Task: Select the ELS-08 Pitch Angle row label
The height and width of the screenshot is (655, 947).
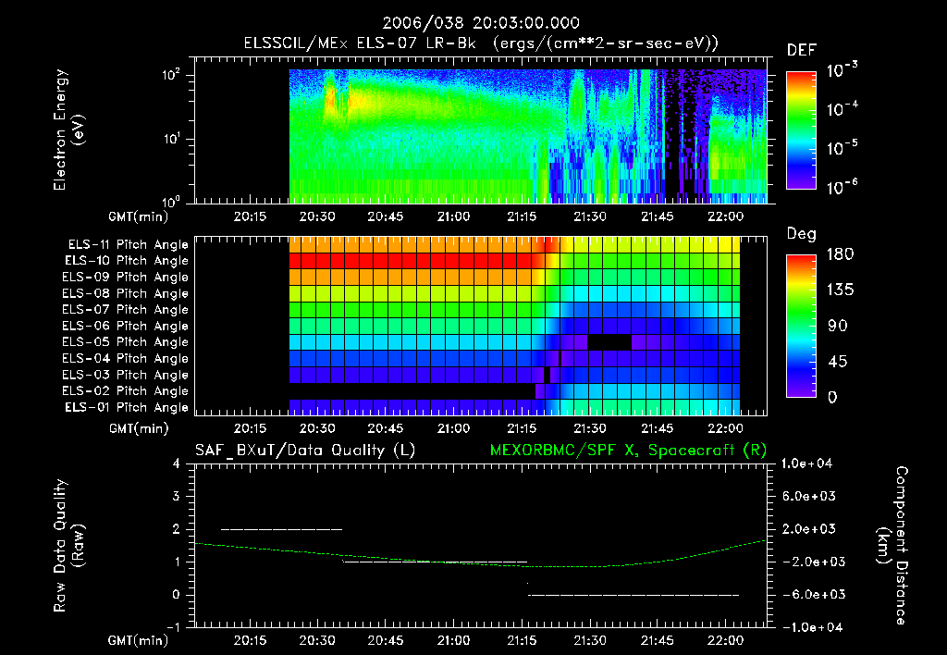Action: [125, 293]
